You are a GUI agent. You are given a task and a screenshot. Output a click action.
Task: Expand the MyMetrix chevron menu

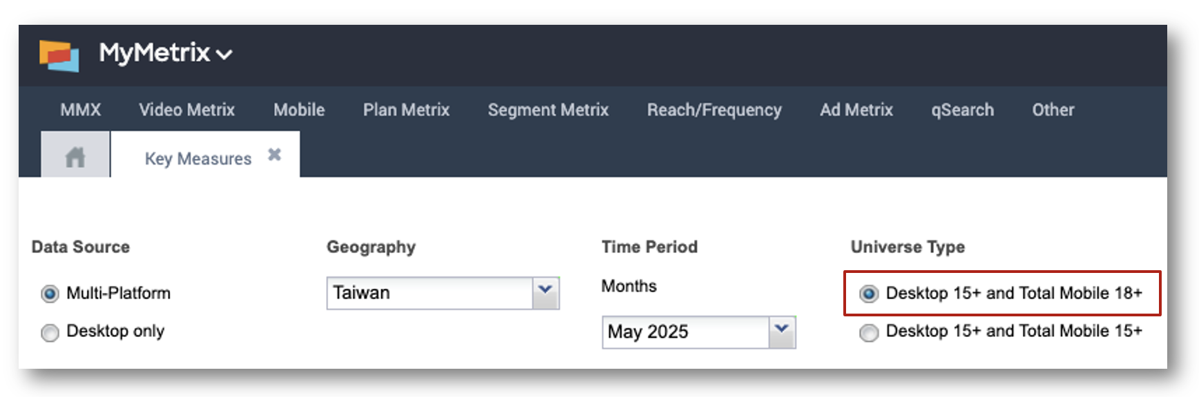224,54
